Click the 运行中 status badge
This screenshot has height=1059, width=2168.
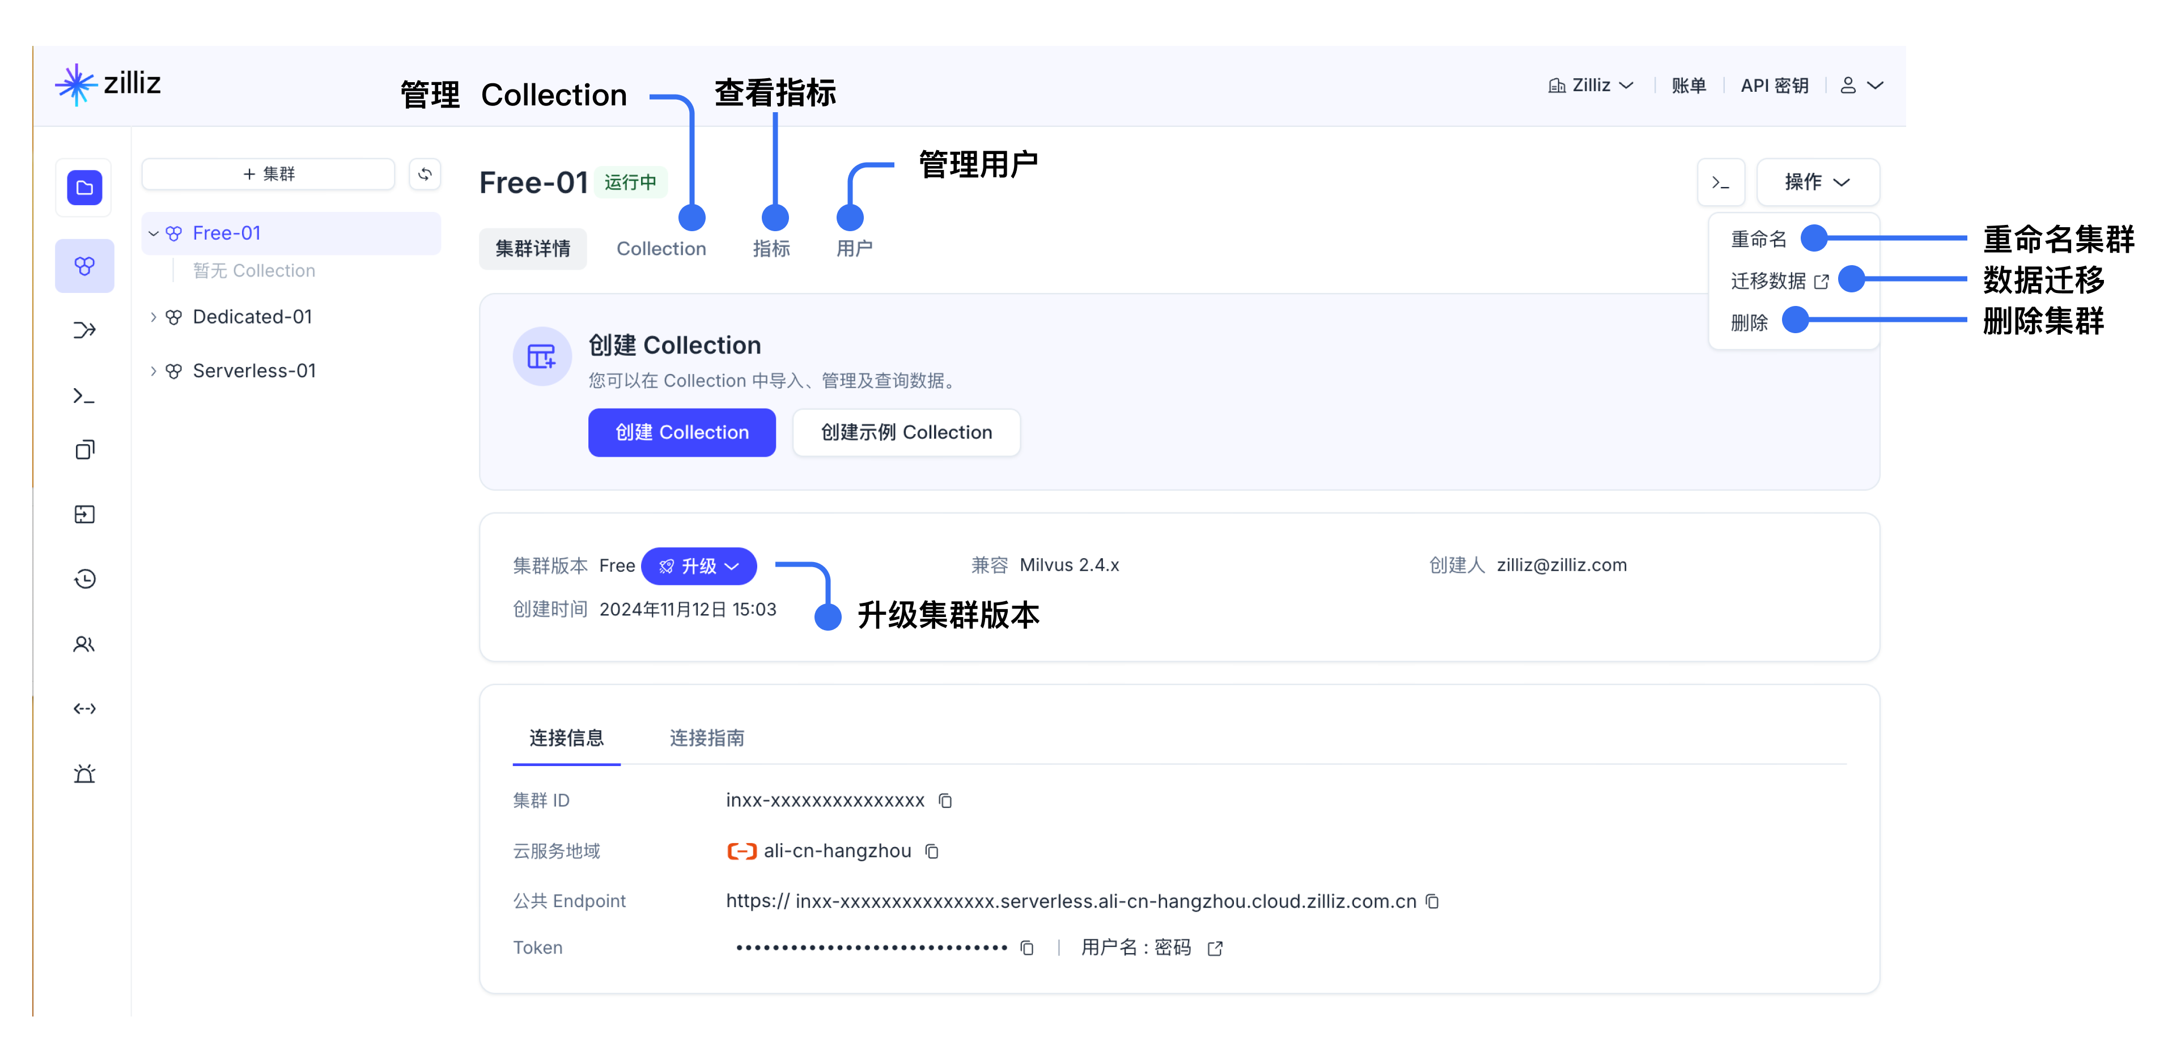pos(630,182)
